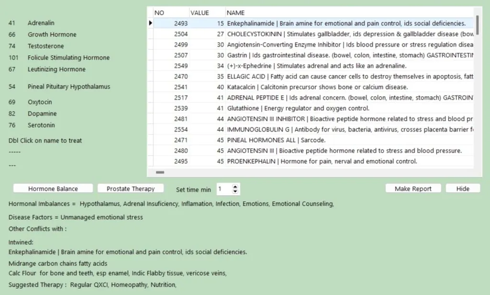Image resolution: width=490 pixels, height=295 pixels.
Task: Click the Hormone Balance button
Action: pyautogui.click(x=53, y=189)
